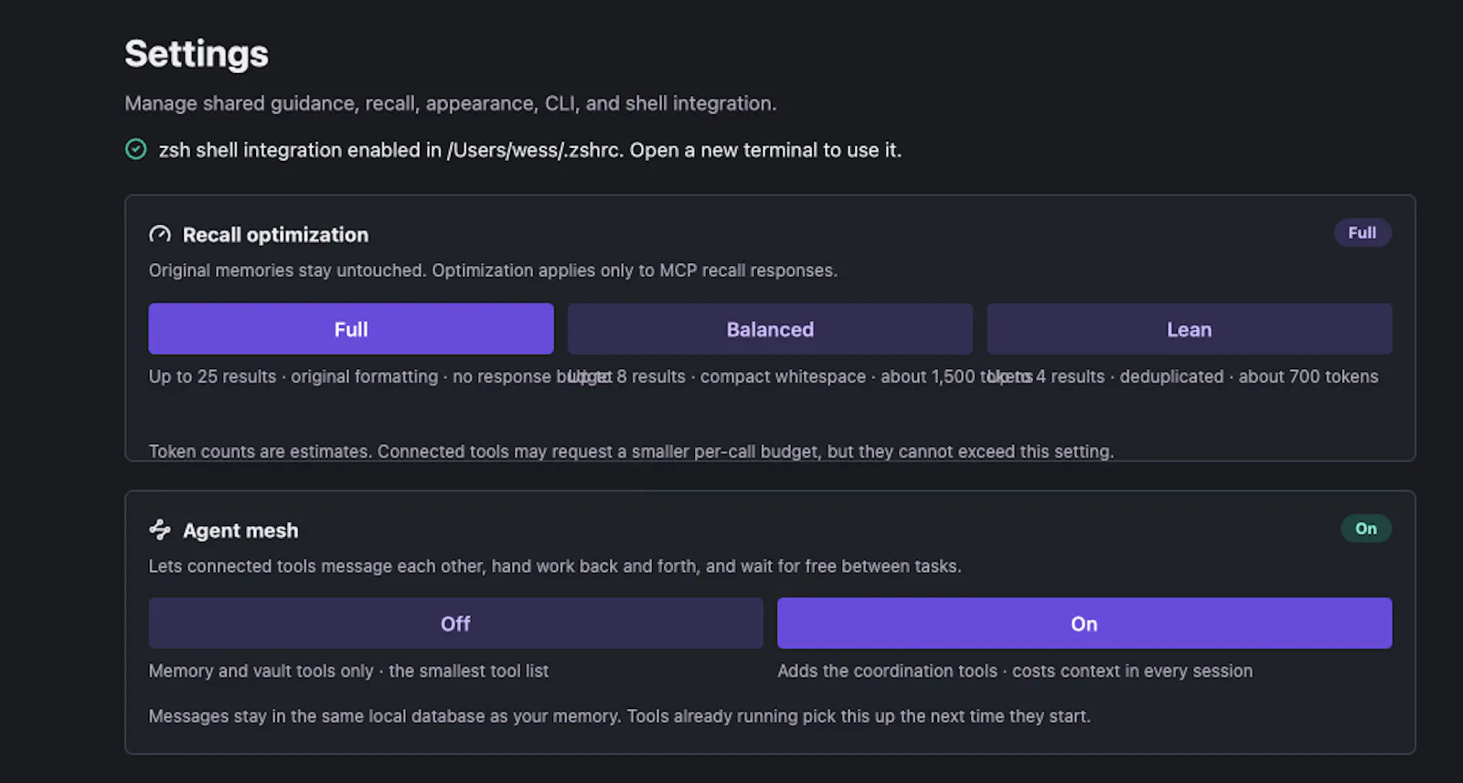
Task: Click 'Lets connected tools message each other' text
Action: point(555,566)
